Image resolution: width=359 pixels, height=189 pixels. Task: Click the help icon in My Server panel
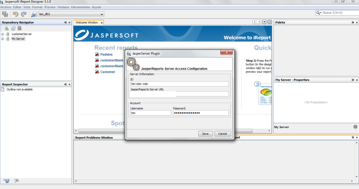(355, 127)
